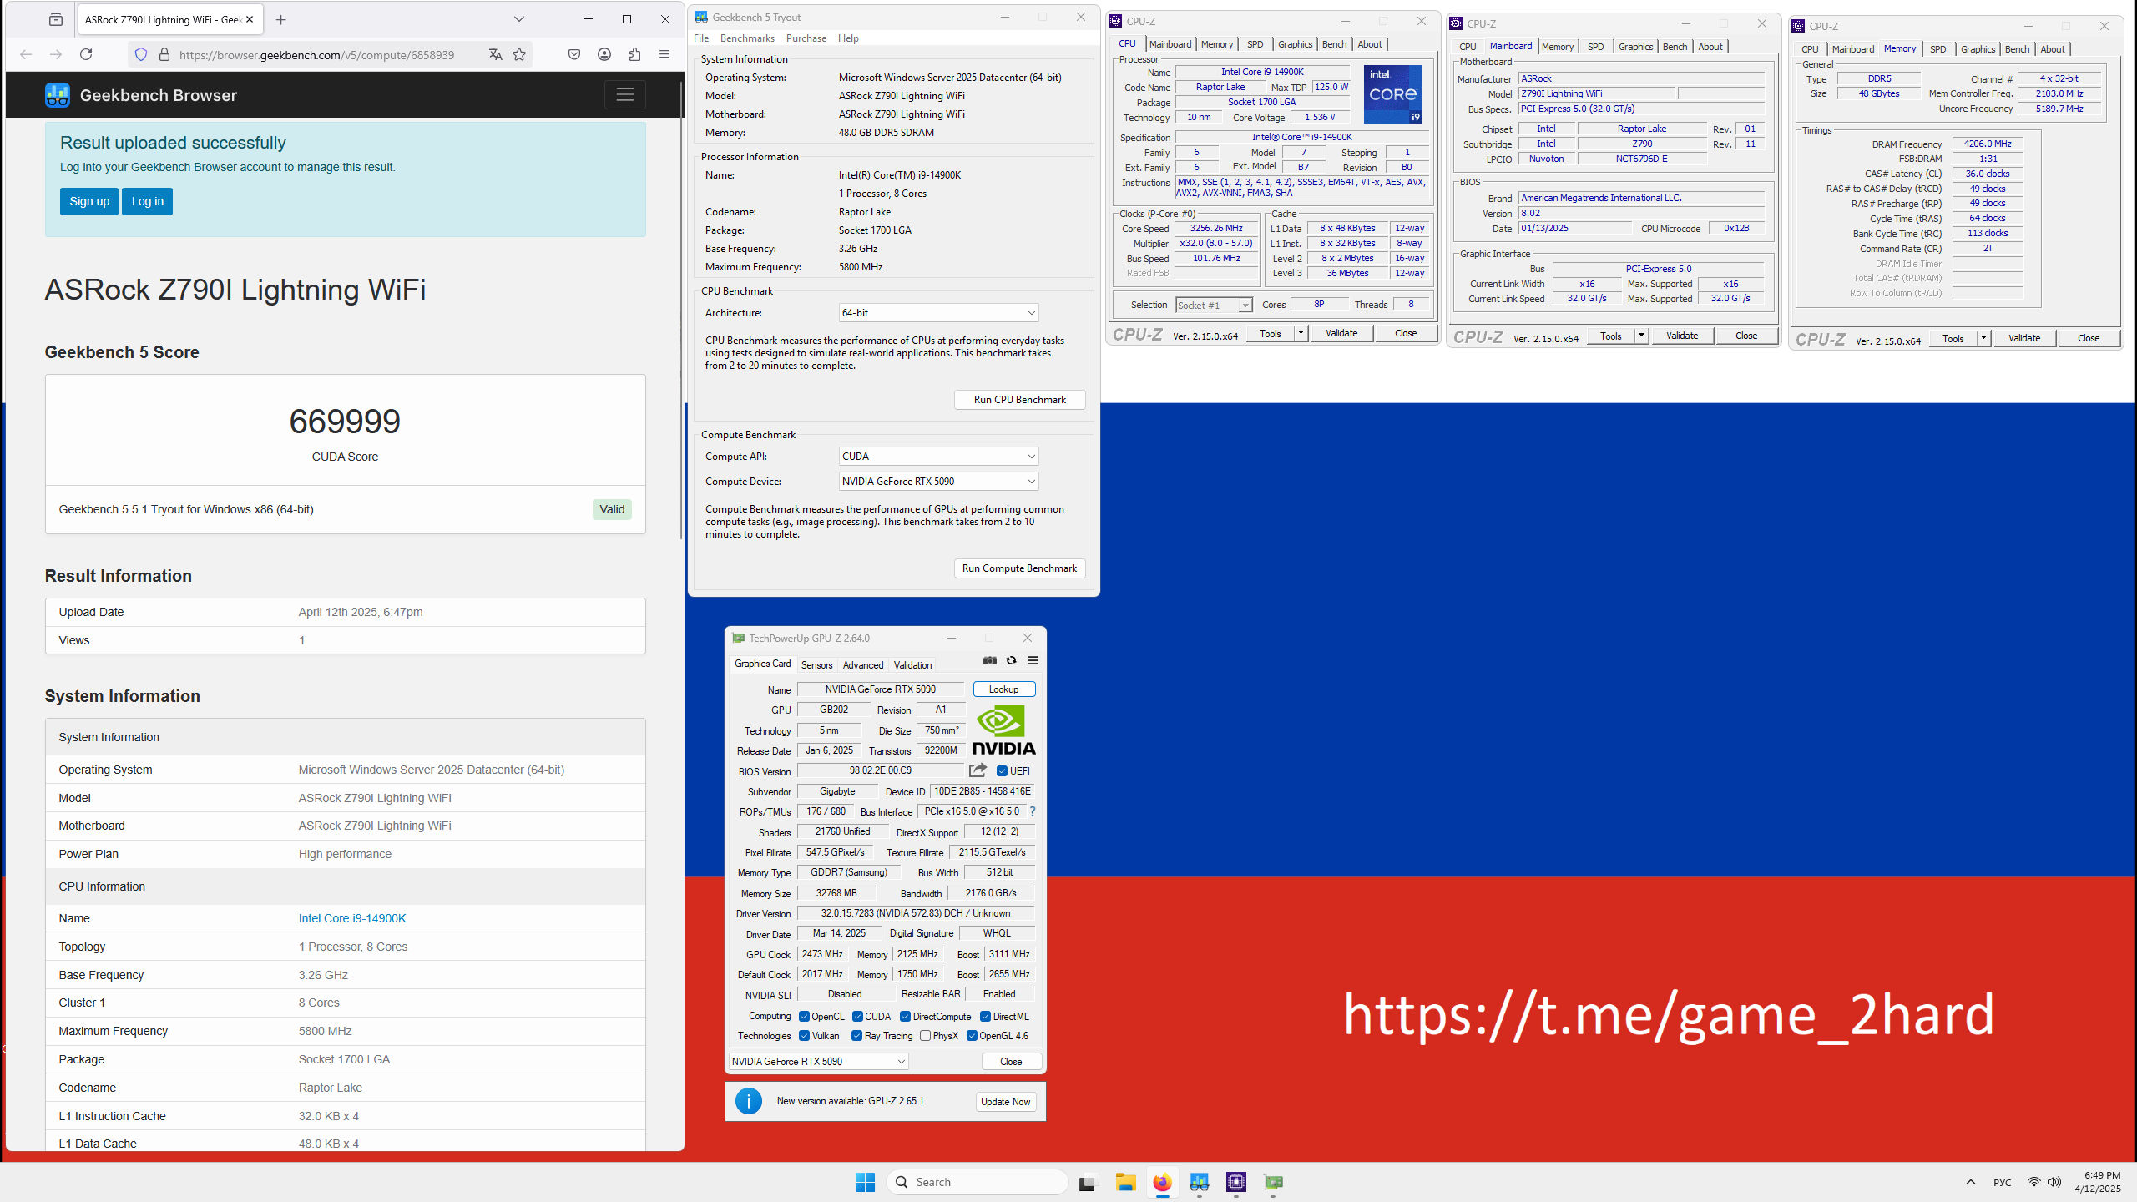Open the Compute Device dropdown
This screenshot has width=2137, height=1202.
tap(938, 482)
